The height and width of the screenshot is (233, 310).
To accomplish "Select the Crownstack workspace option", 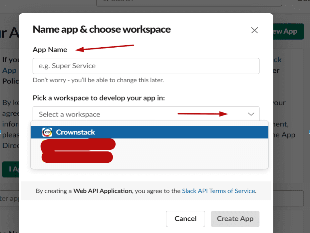I will [149, 132].
